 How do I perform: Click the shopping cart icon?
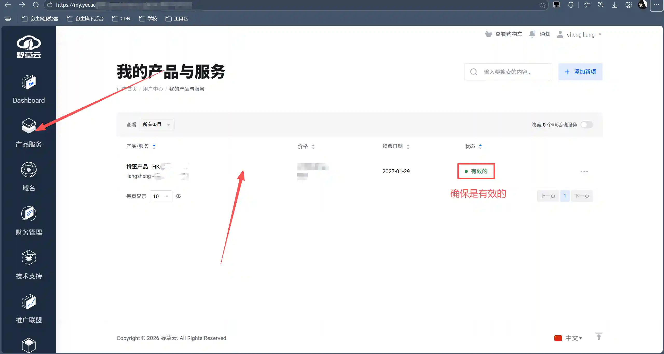(488, 34)
